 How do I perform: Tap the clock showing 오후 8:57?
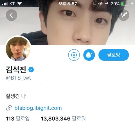68,4
